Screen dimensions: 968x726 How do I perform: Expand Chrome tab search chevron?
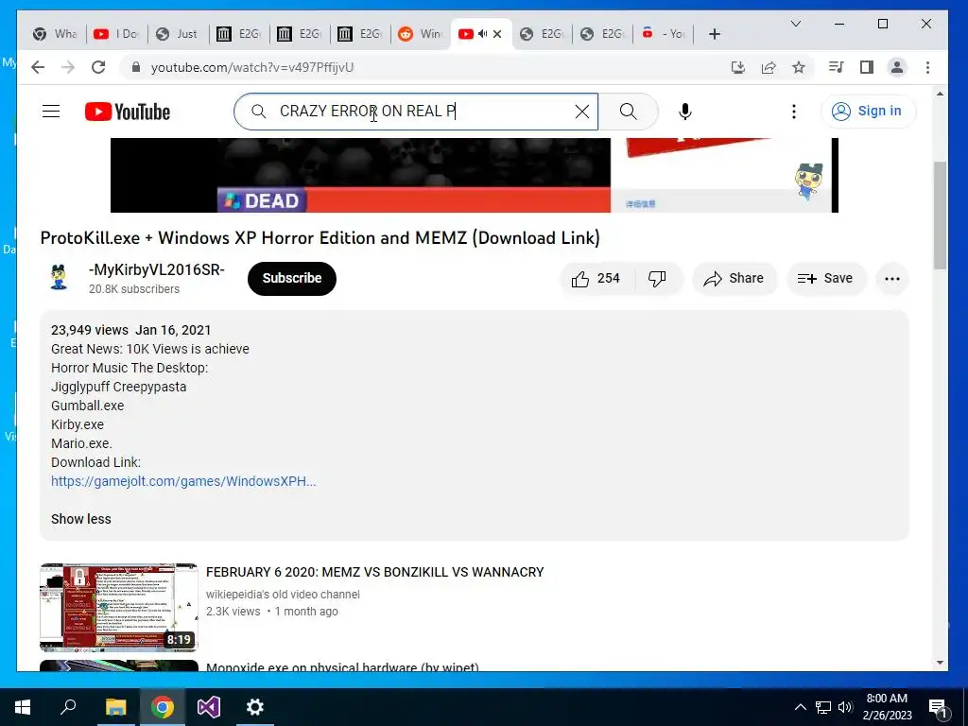pyautogui.click(x=796, y=24)
